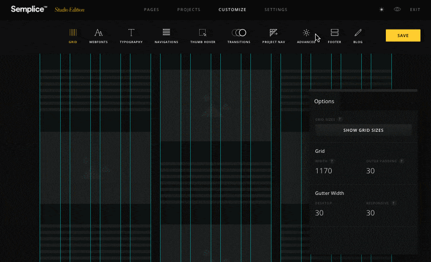Edit the Desktop gutter width field

tap(319, 213)
